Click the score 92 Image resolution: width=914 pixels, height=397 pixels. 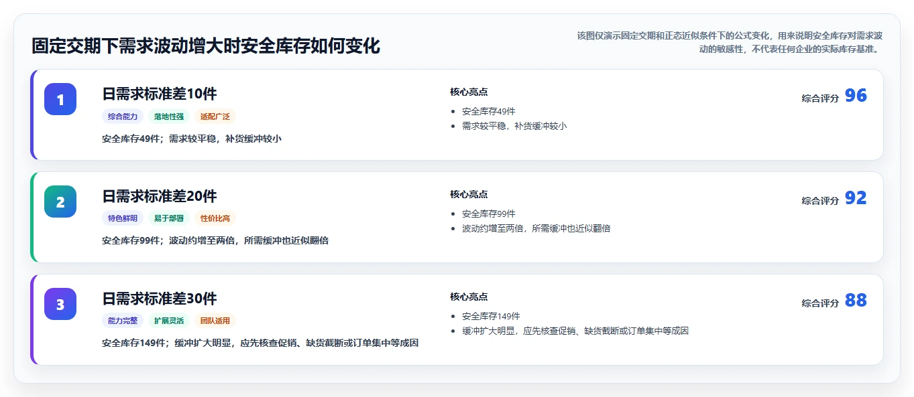tap(856, 198)
